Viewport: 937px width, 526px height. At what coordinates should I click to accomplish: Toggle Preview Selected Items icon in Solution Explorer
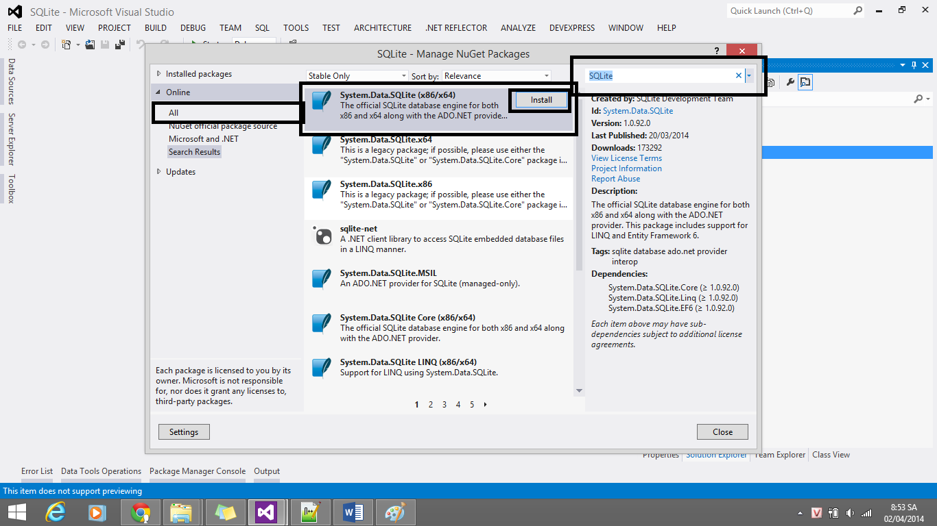point(805,82)
